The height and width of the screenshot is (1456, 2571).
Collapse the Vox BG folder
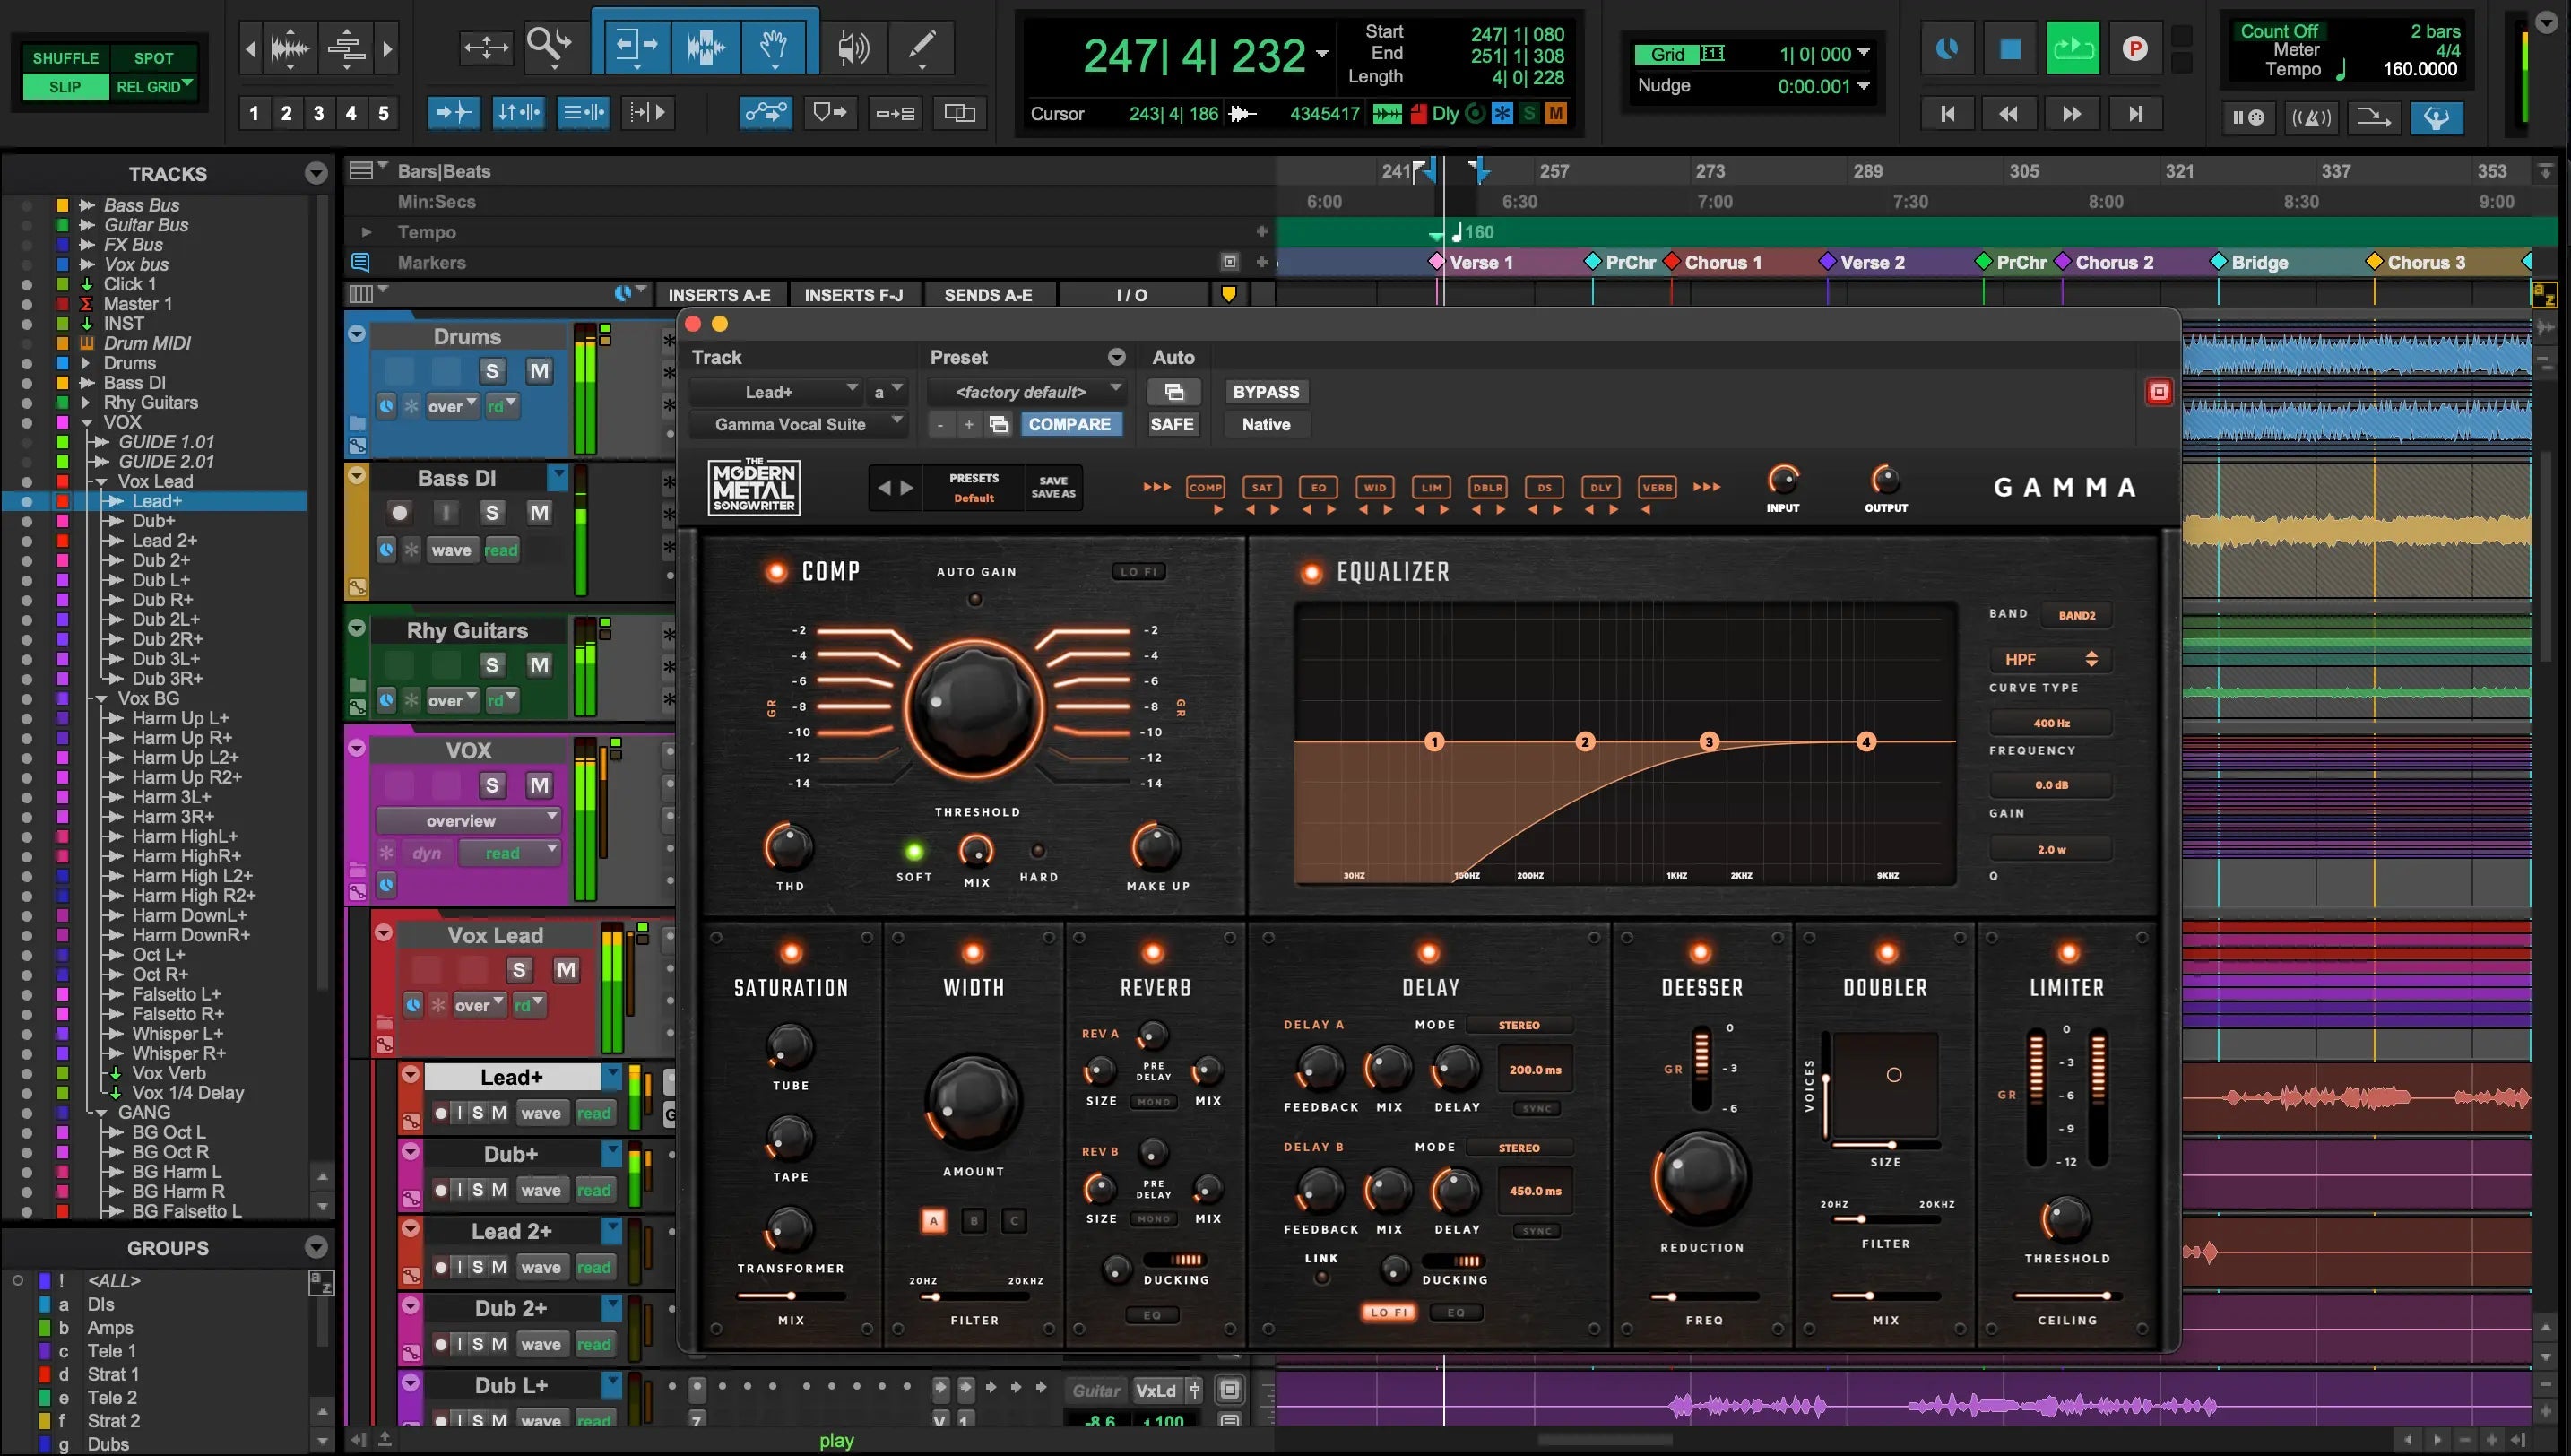(x=101, y=699)
